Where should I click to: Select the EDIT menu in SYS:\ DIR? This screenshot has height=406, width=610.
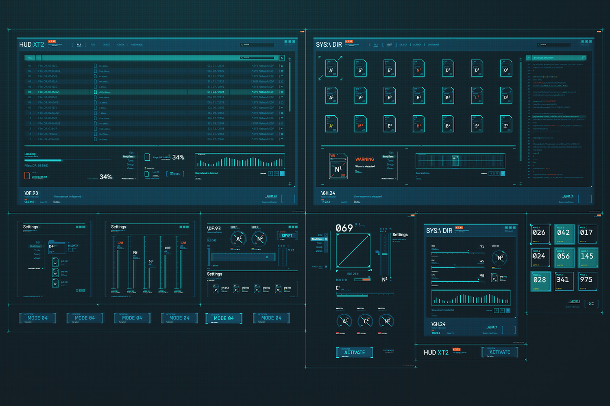389,45
